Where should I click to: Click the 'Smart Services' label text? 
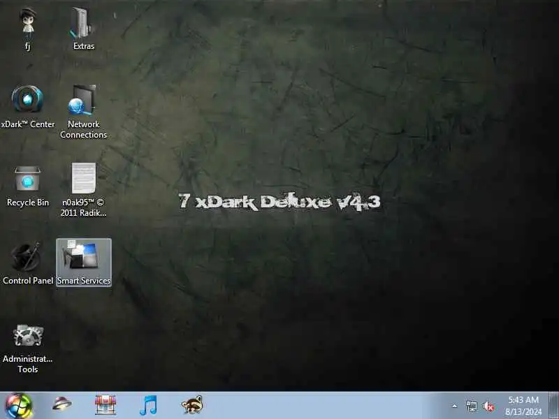click(84, 281)
